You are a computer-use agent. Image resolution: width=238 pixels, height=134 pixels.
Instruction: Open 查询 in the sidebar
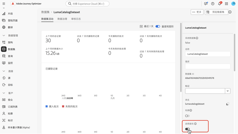(x=10, y=56)
